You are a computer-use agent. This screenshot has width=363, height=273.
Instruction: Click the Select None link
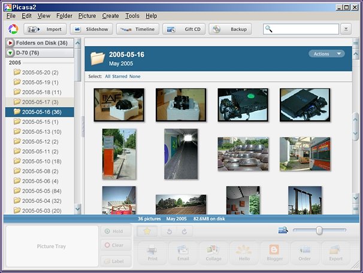click(135, 77)
